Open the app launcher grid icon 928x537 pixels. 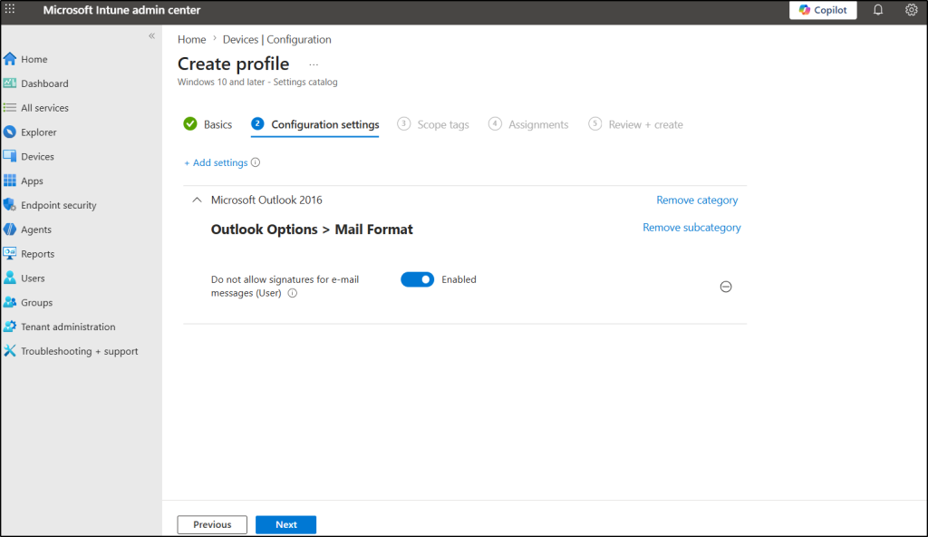(x=10, y=9)
